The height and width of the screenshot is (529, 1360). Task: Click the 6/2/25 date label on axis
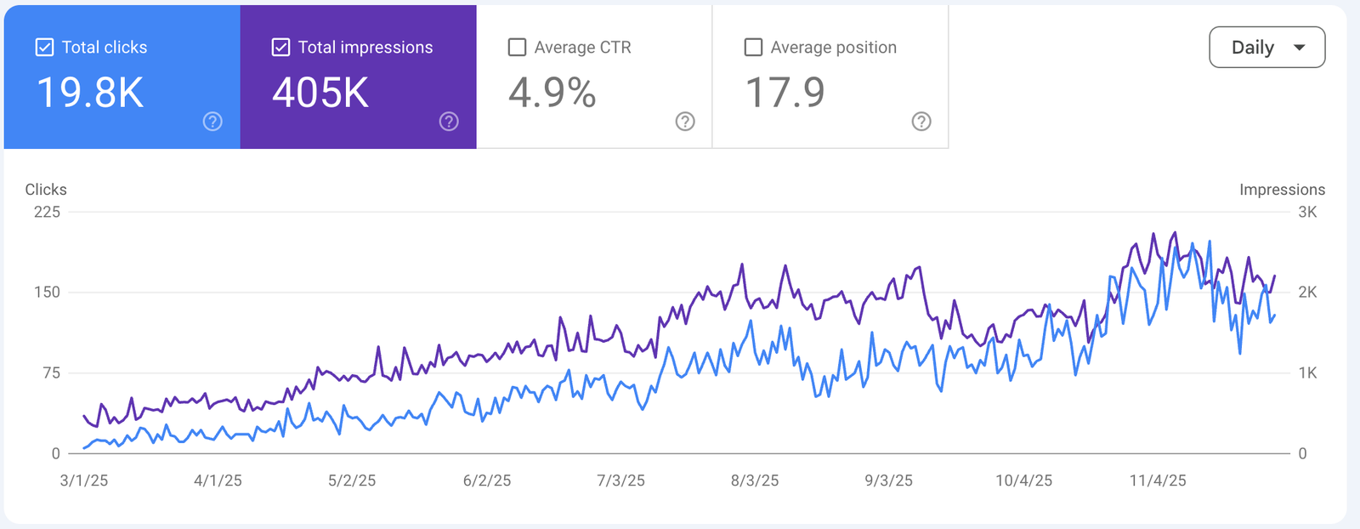[x=487, y=481]
